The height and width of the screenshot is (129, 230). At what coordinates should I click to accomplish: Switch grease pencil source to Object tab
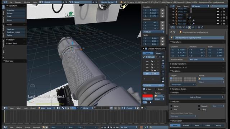pos(159,53)
